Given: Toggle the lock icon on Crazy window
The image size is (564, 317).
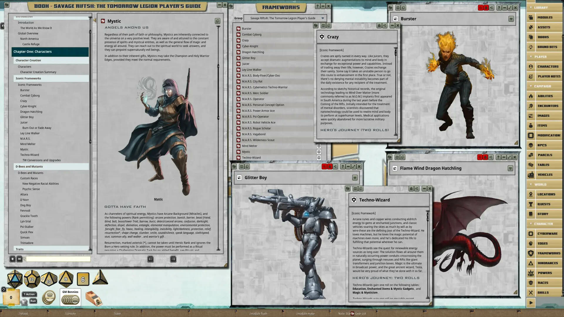Looking at the screenshot, I should click(x=379, y=26).
